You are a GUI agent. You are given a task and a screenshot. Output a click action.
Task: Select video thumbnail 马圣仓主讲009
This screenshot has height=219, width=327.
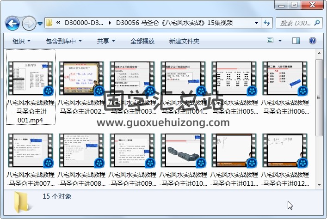coord(132,151)
